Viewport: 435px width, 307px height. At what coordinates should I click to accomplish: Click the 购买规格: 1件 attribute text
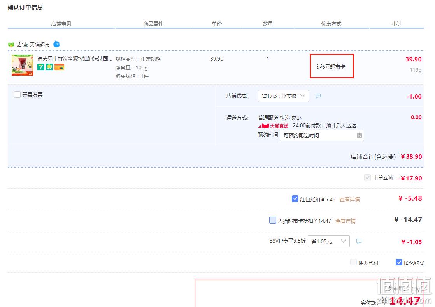click(132, 76)
